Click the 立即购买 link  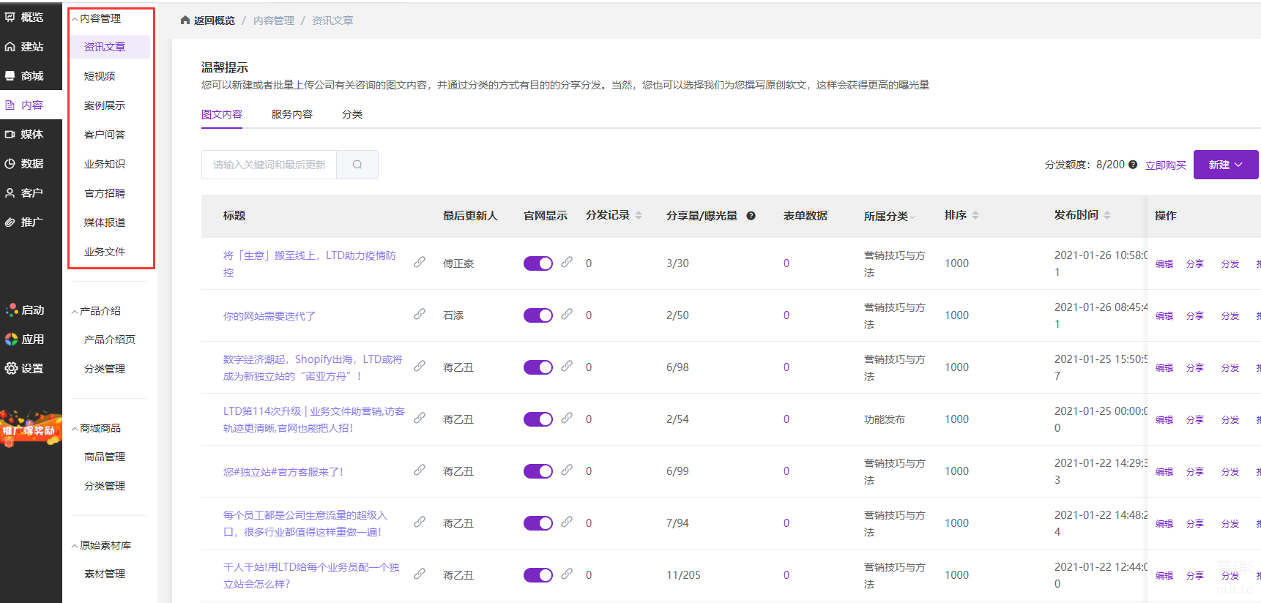(x=1165, y=165)
